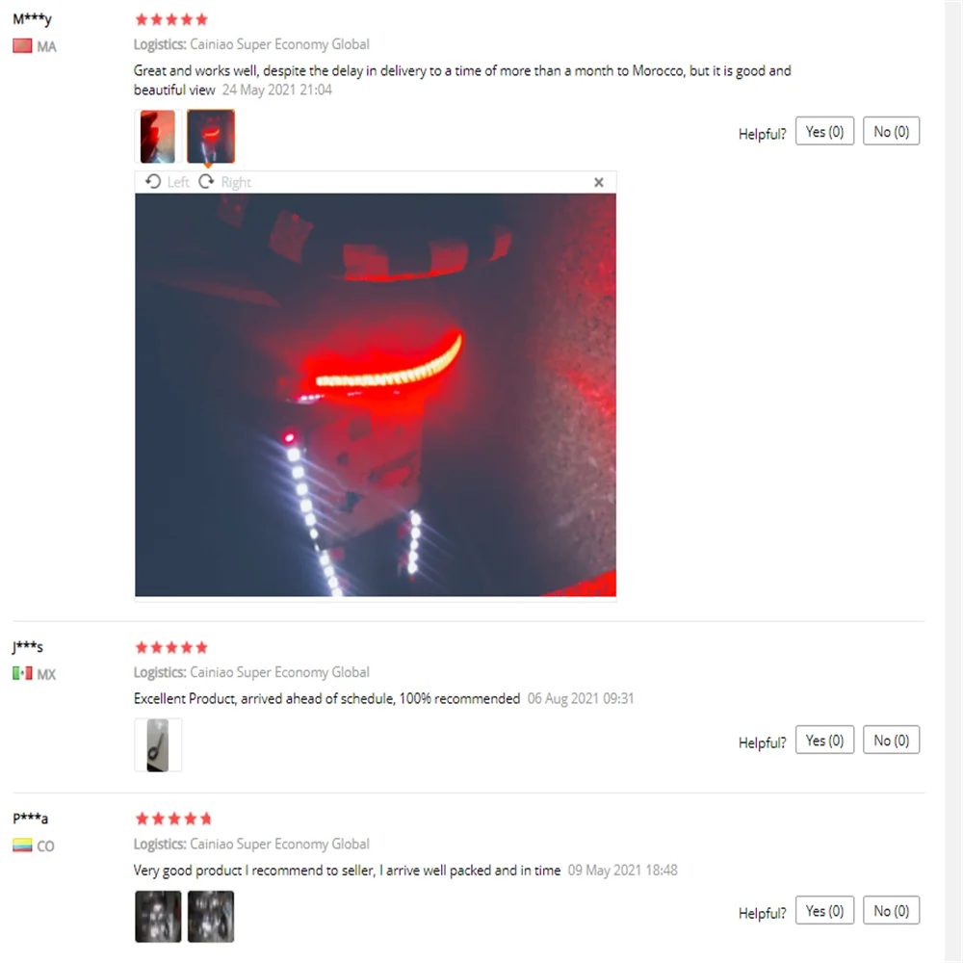Rotate the enlarged image left
The image size is (963, 963).
click(167, 182)
